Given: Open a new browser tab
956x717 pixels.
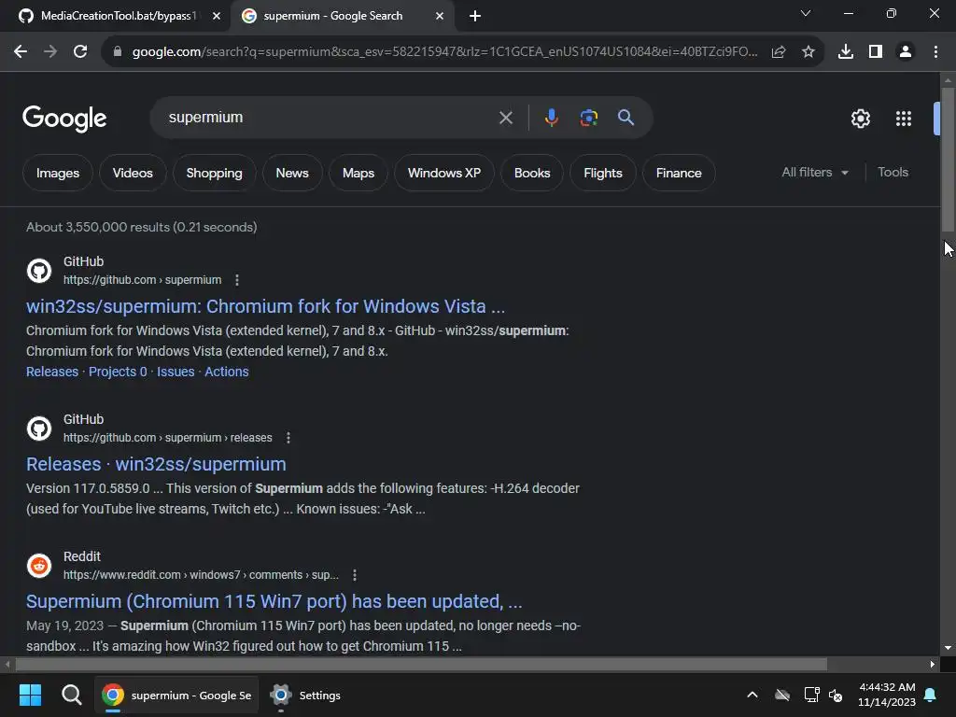Looking at the screenshot, I should pos(475,16).
